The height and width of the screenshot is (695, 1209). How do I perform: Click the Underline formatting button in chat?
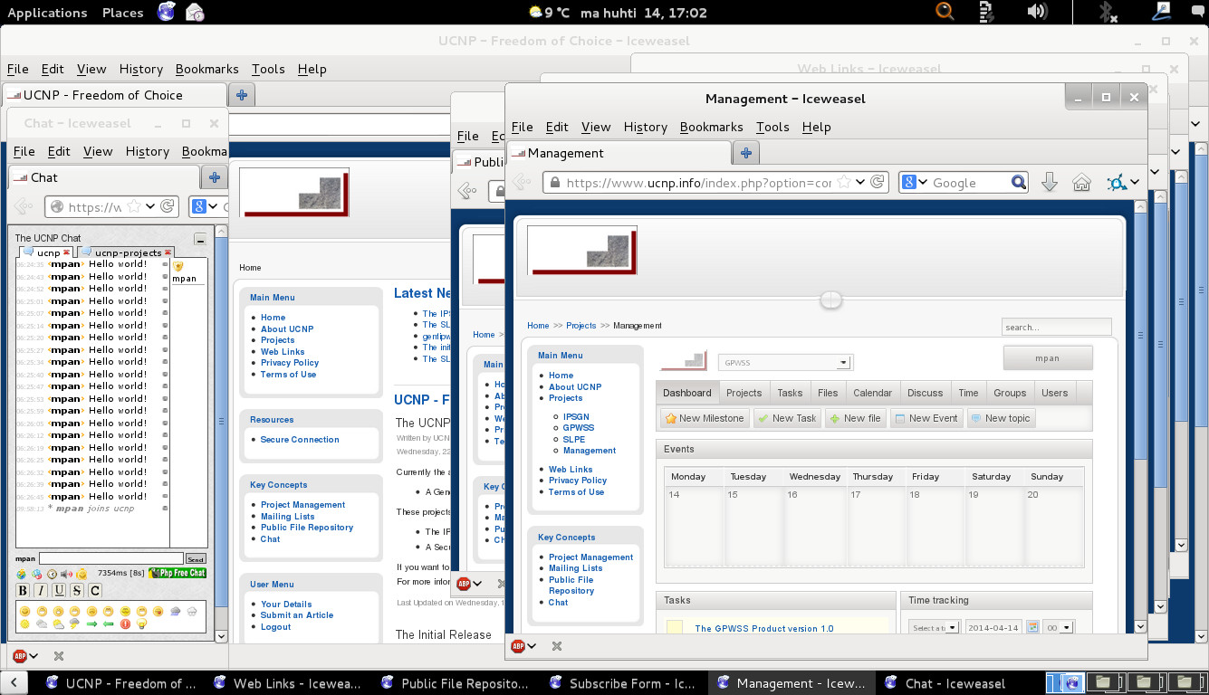(59, 591)
